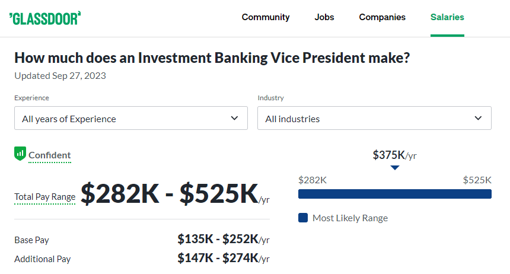The width and height of the screenshot is (510, 274).
Task: Open the Companies navigation tab
Action: (x=382, y=17)
